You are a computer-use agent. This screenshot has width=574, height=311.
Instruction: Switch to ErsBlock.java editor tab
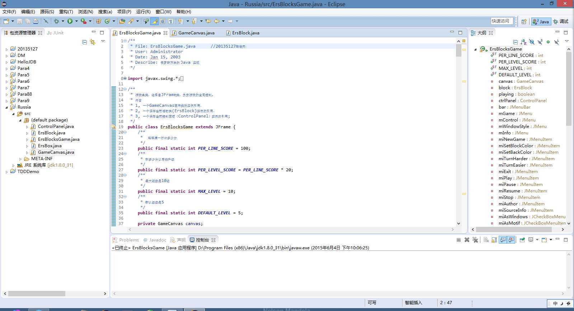[x=243, y=33]
